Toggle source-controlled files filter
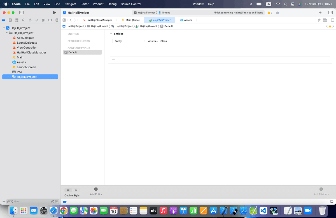Screen dimensions: 336x218 pos(57,201)
